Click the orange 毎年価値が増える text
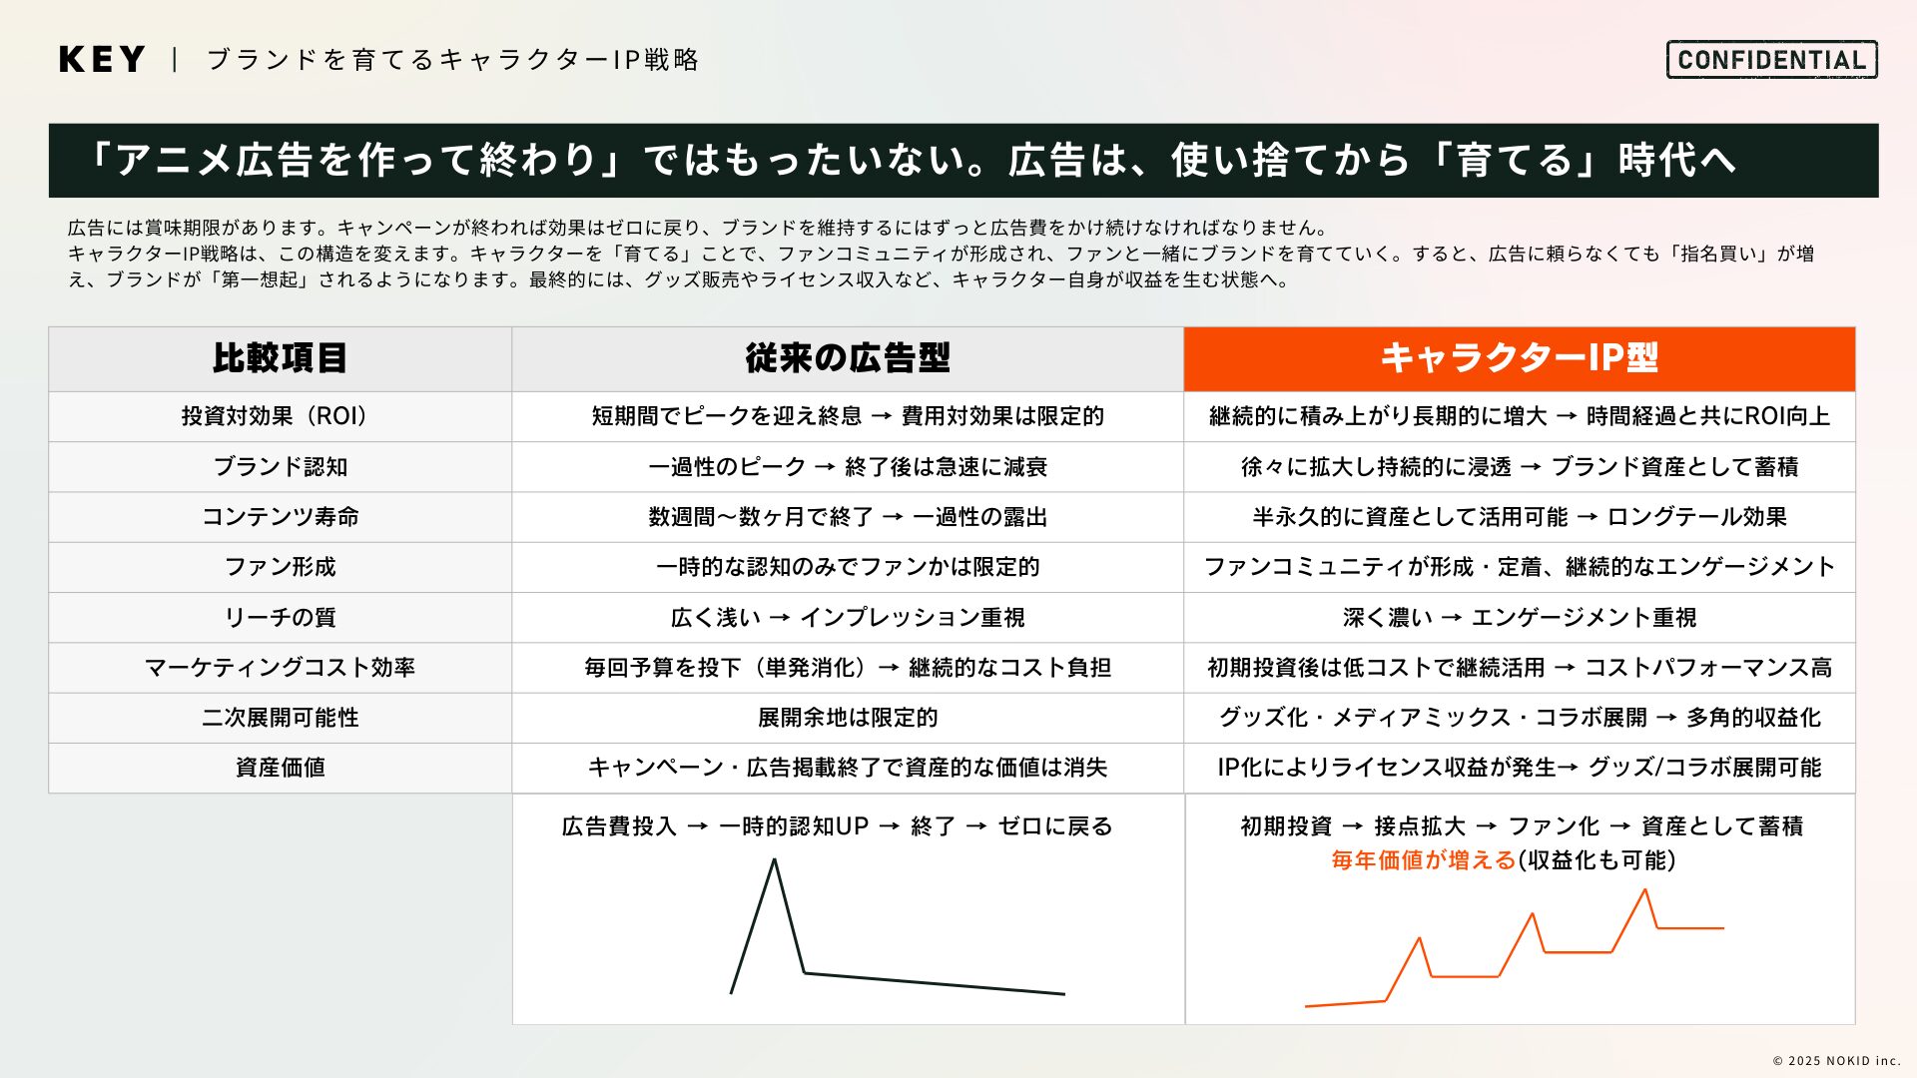 pyautogui.click(x=1423, y=860)
